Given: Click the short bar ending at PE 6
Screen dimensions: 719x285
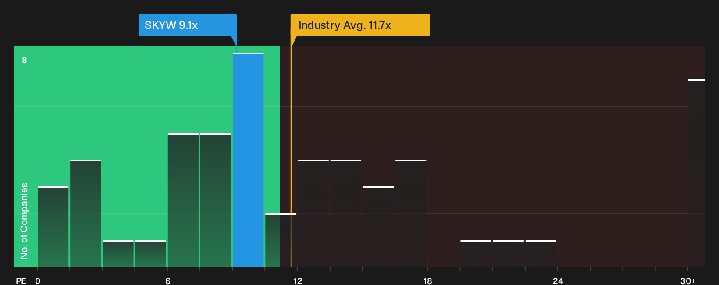Looking at the screenshot, I should click(151, 253).
